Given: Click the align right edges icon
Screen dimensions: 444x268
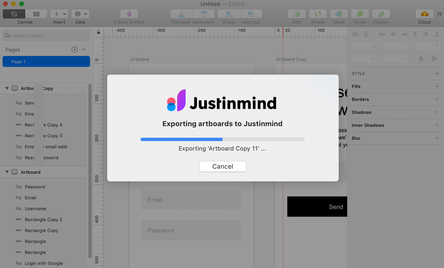Looking at the screenshot, I should pos(404,34).
